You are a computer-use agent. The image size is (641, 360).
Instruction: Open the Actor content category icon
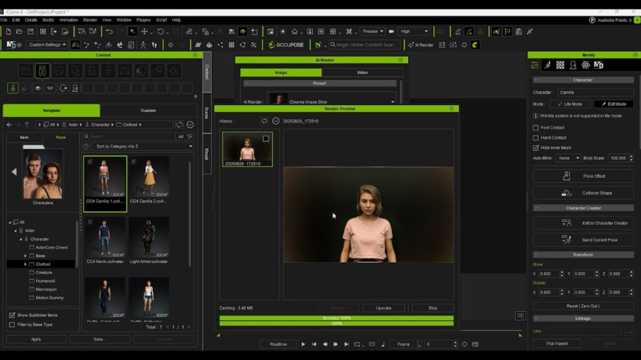coord(43,71)
